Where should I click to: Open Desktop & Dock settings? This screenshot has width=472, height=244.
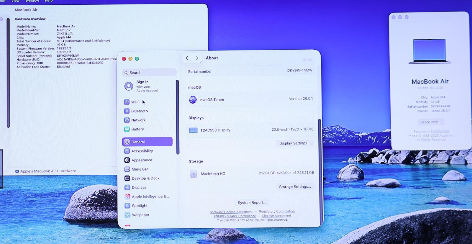(x=145, y=178)
